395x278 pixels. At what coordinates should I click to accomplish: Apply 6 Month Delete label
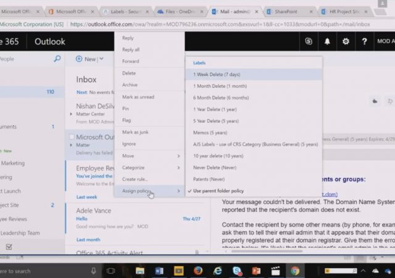click(254, 98)
